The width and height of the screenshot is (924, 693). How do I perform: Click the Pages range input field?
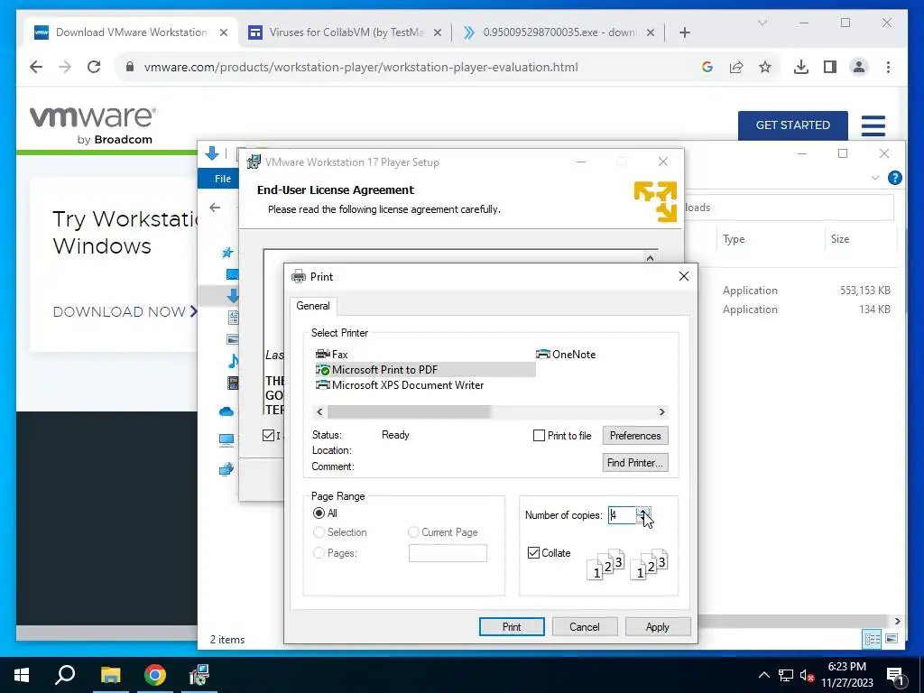[448, 553]
